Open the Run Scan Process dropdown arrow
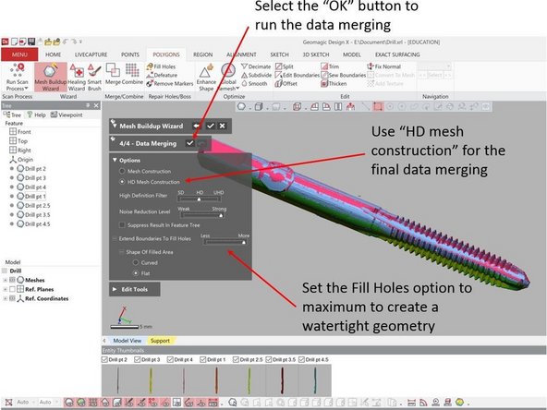Viewport: 547px width, 410px height. coord(26,89)
